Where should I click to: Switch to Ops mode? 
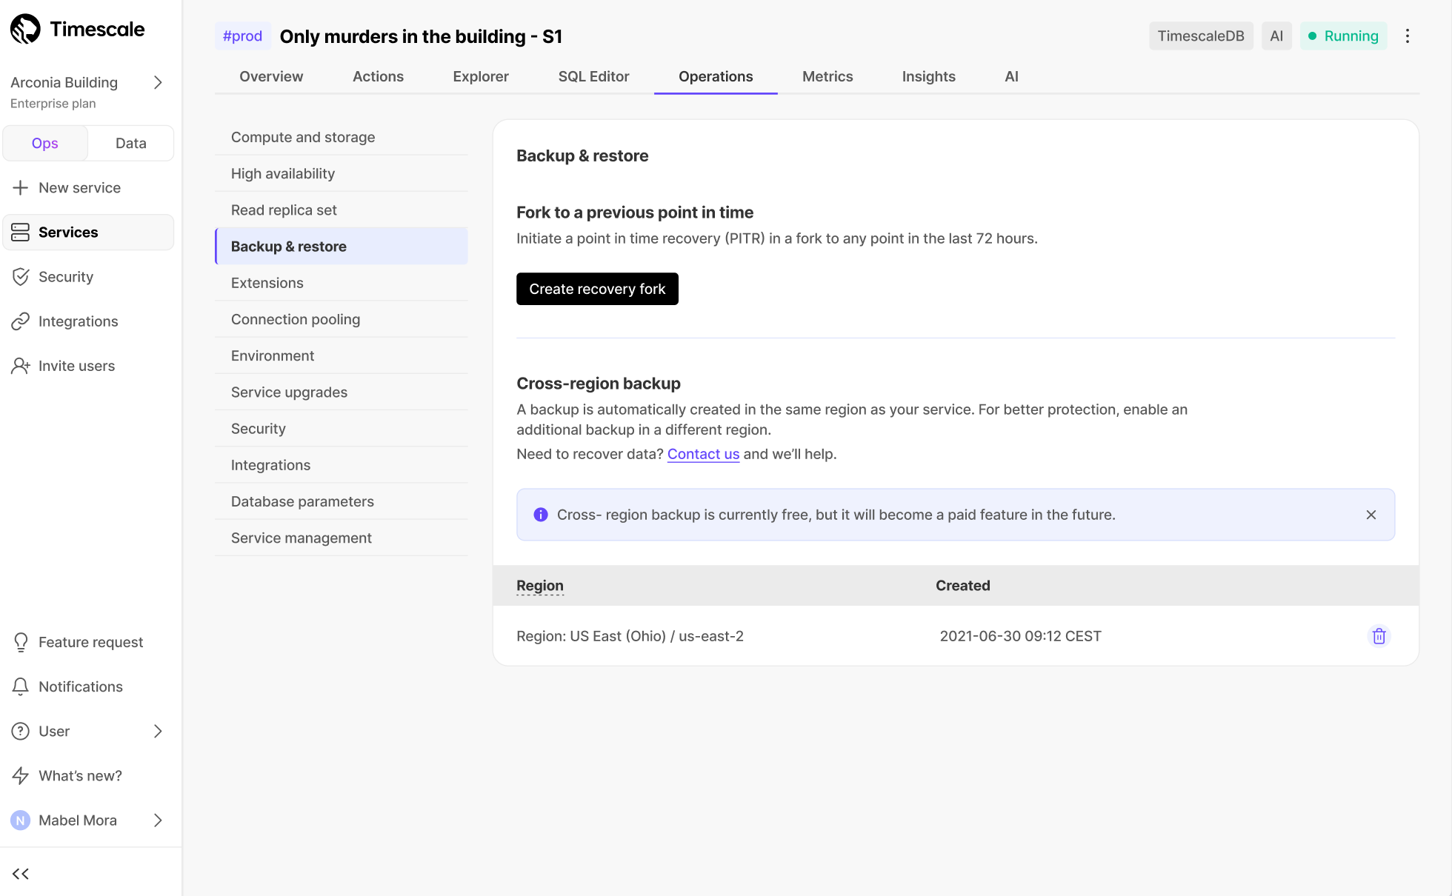pyautogui.click(x=45, y=144)
